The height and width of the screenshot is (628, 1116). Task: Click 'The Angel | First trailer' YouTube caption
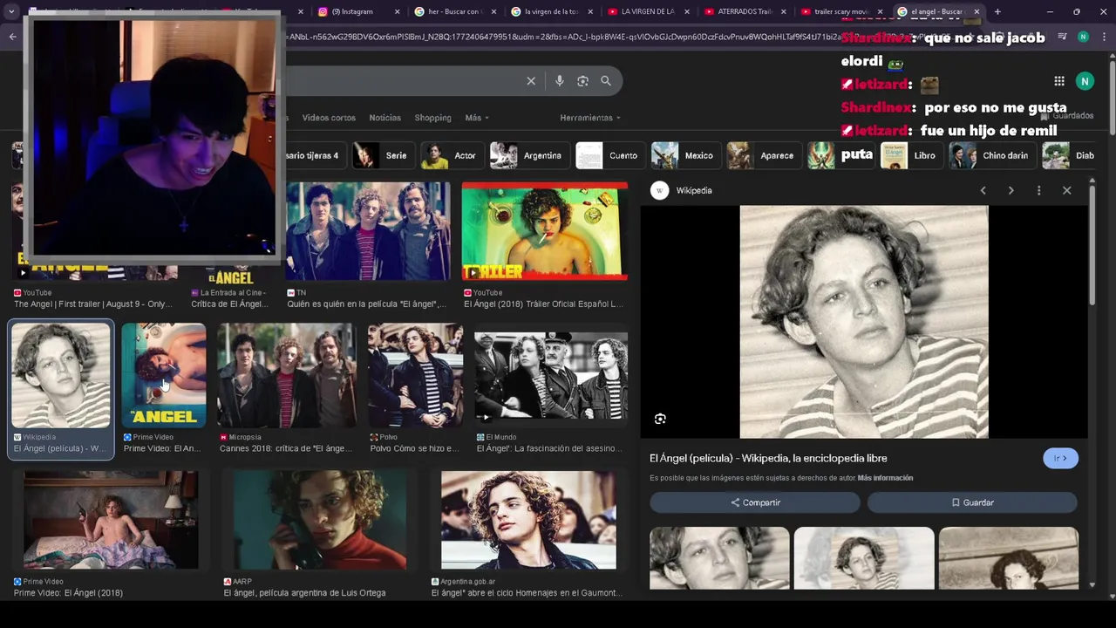coord(93,304)
